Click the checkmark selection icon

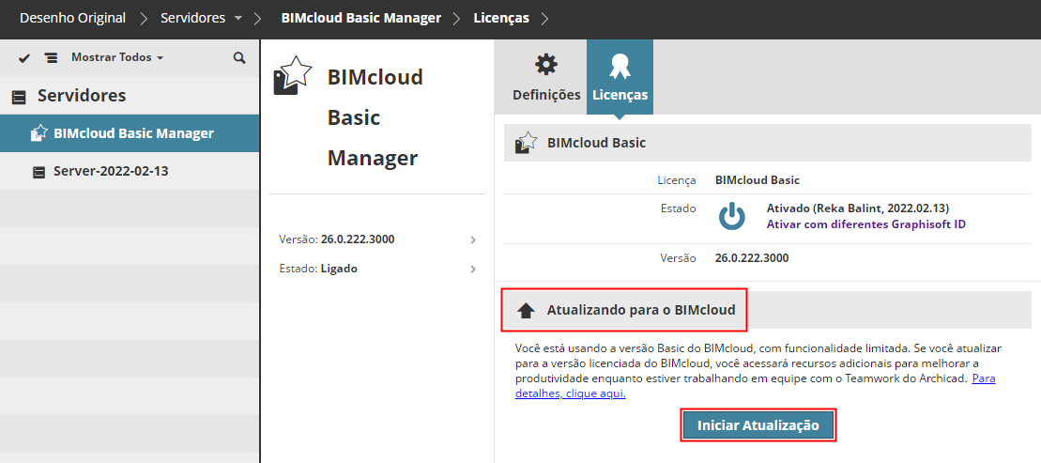24,58
